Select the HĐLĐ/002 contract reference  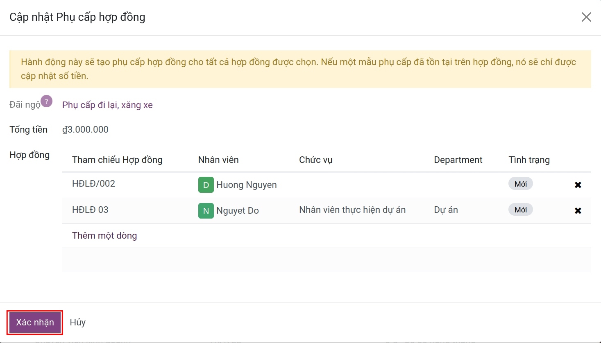[93, 184]
